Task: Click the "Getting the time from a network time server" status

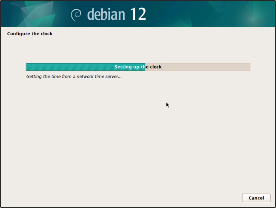Action: tap(74, 76)
